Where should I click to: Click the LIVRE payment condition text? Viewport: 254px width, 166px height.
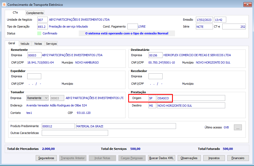click(x=142, y=26)
